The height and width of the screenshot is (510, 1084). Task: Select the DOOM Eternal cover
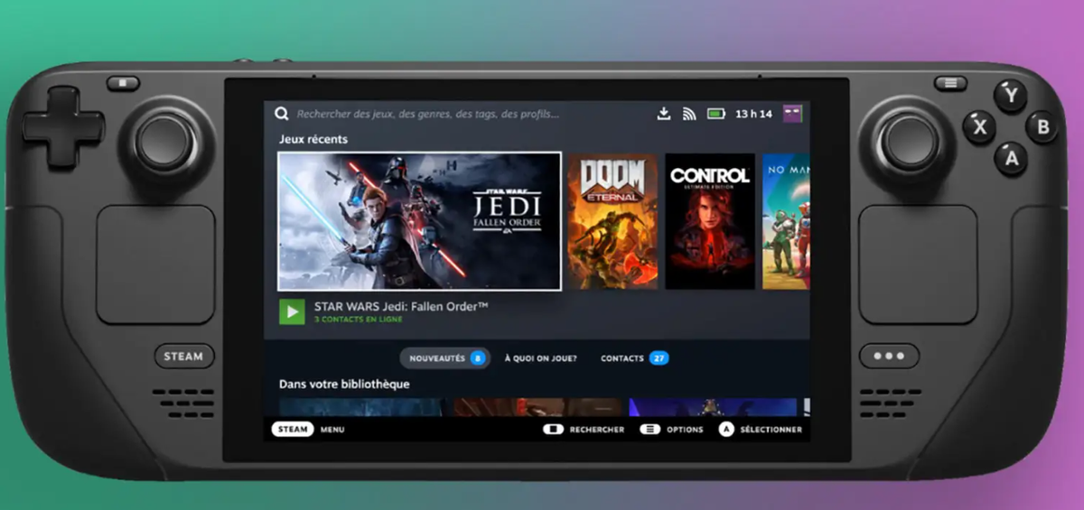click(x=612, y=221)
